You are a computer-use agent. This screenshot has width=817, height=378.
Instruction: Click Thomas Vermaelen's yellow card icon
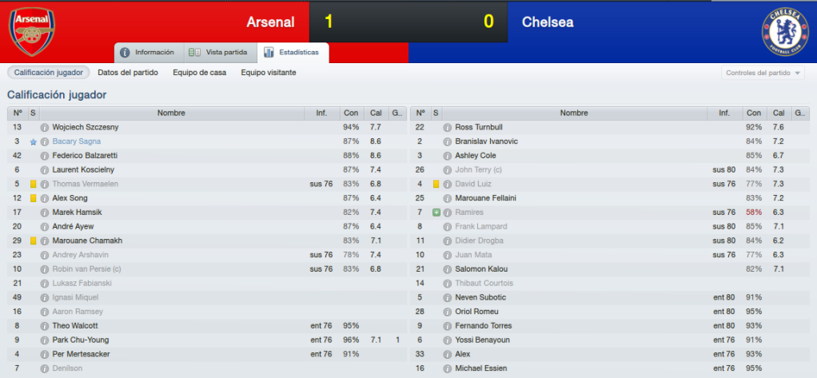tap(34, 184)
